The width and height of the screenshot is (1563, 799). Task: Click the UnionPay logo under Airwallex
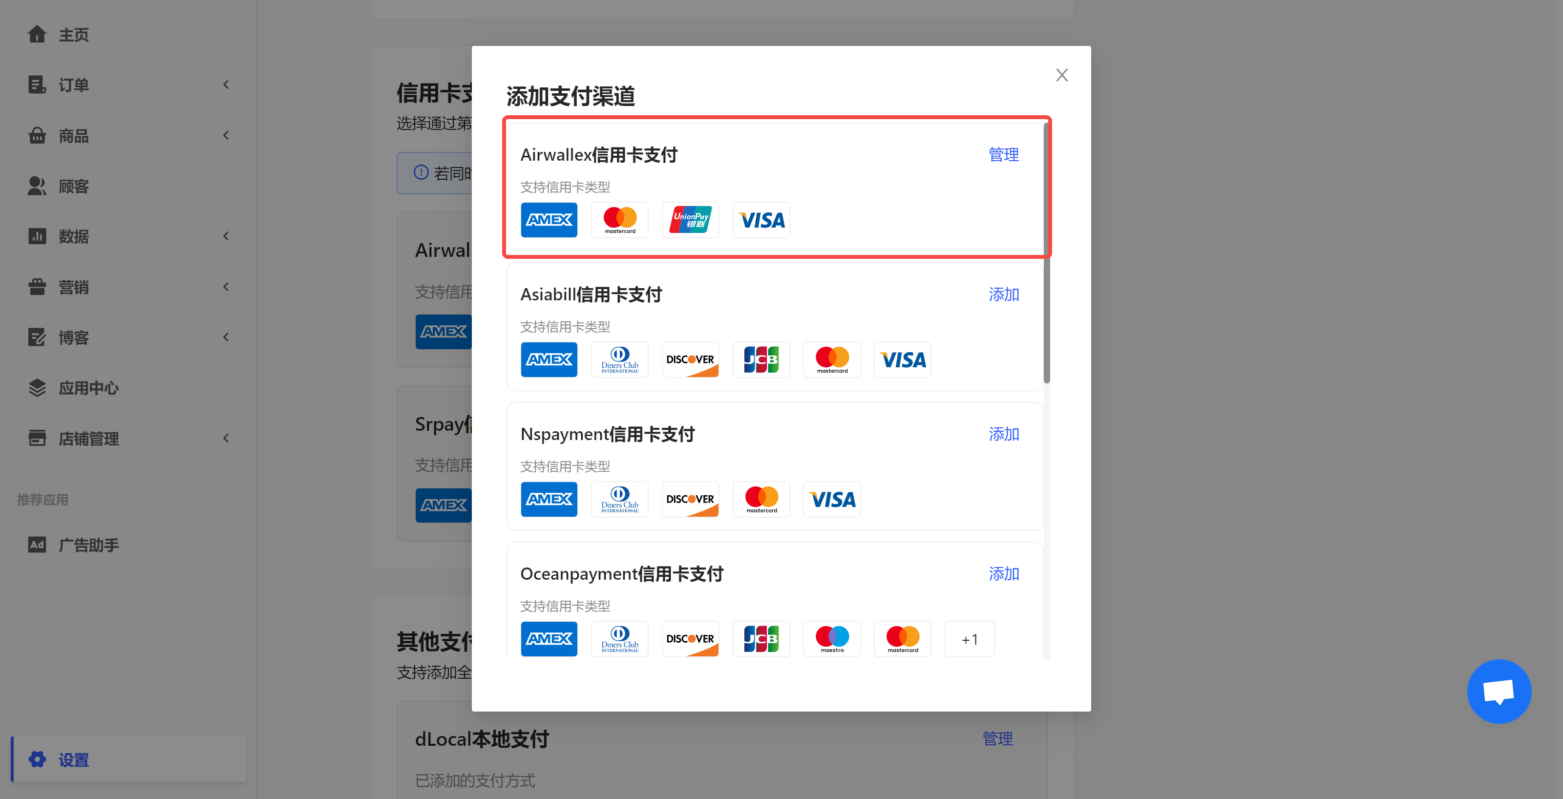691,220
